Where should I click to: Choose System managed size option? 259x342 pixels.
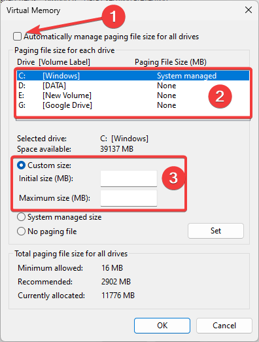[x=21, y=217]
